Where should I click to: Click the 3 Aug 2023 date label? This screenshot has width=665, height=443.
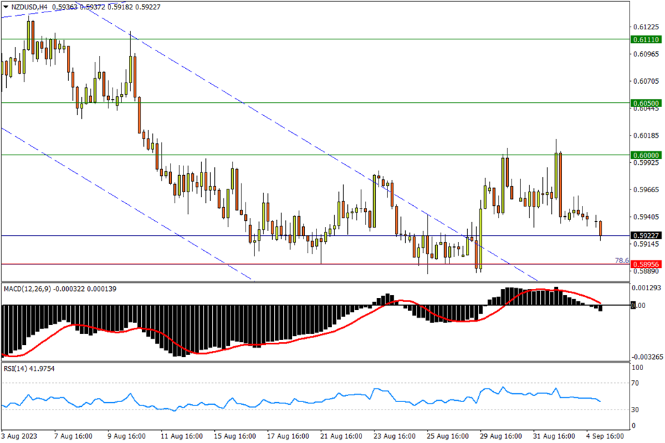point(21,435)
